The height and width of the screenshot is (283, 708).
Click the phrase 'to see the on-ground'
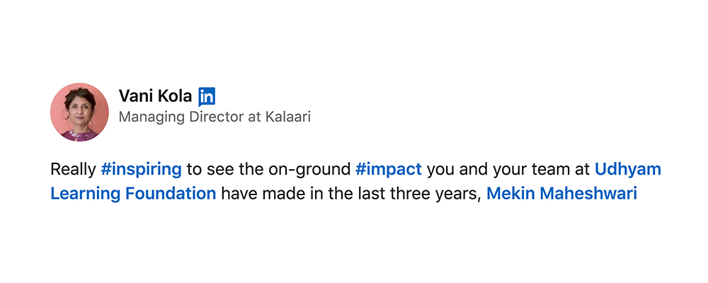pyautogui.click(x=268, y=170)
